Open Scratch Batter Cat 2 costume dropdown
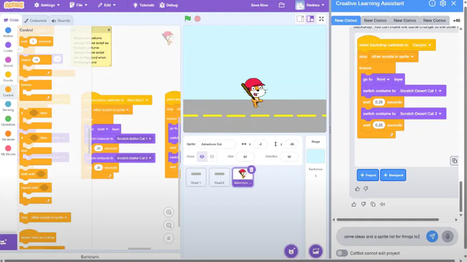 pos(134,158)
